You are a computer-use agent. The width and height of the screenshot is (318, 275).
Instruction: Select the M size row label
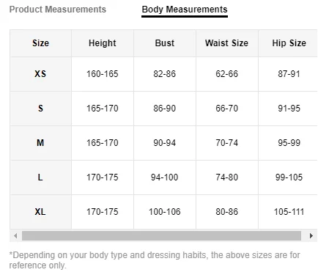point(40,143)
